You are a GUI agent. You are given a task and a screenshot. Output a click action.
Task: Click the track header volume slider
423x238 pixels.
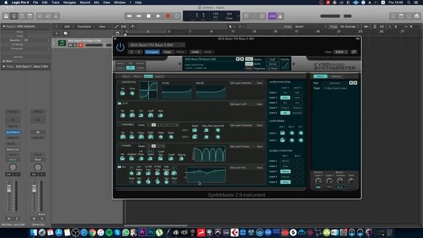click(98, 45)
